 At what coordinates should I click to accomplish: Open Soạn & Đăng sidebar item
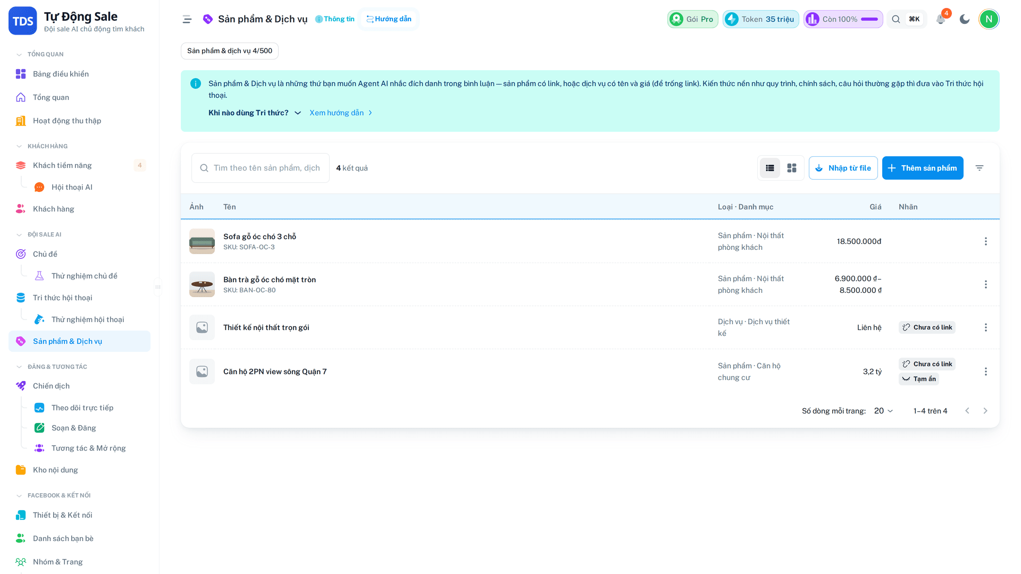88,428
